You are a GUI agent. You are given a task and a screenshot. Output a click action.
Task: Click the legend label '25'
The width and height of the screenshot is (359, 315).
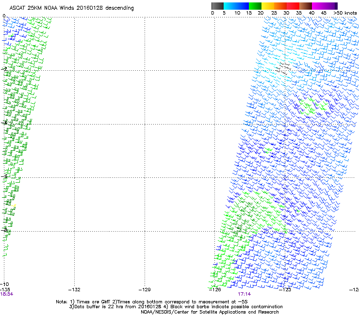click(x=274, y=13)
